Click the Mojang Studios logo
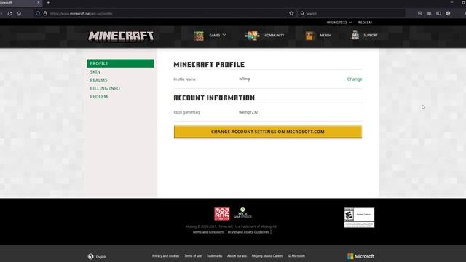 click(222, 214)
